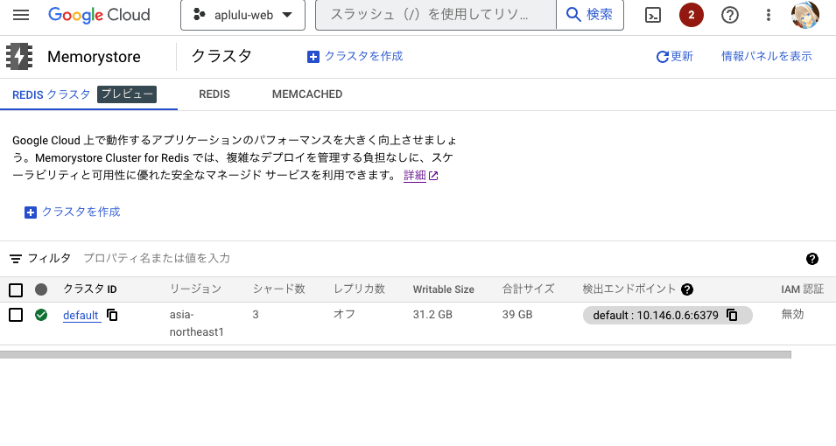836x446 pixels.
Task: Open the aplulu-web project selector dropdown
Action: (x=243, y=15)
